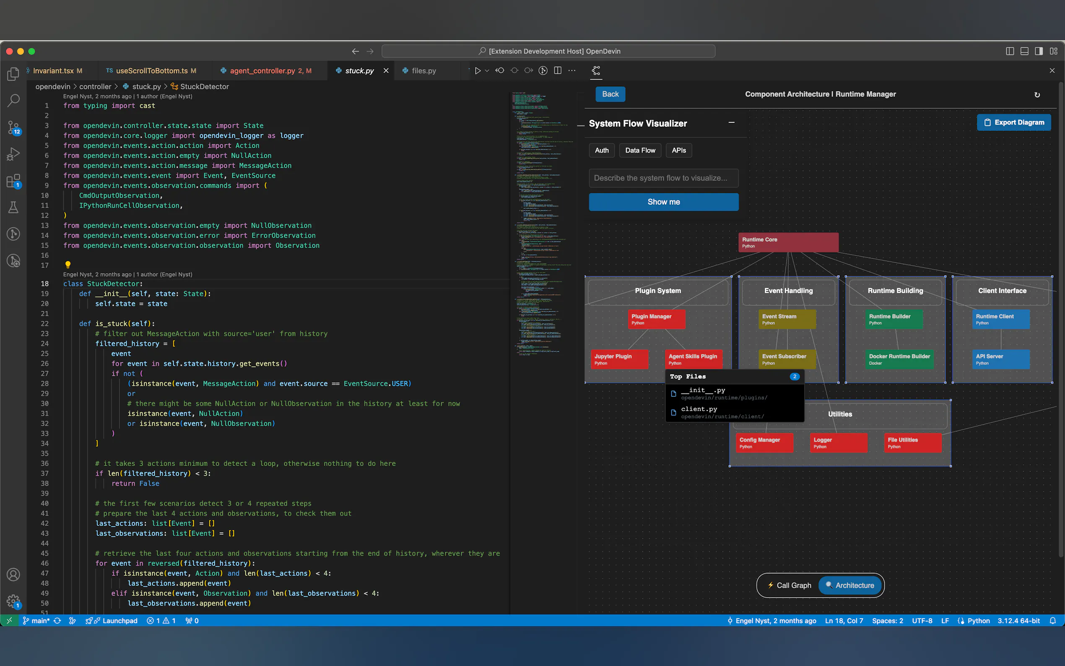Image resolution: width=1065 pixels, height=666 pixels.
Task: Open the Search sidebar icon
Action: tap(13, 100)
